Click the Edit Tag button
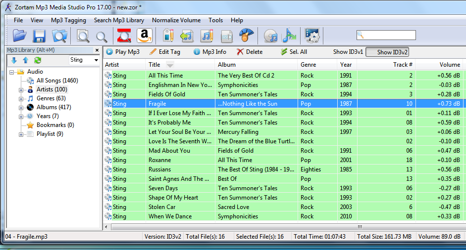 (x=165, y=52)
